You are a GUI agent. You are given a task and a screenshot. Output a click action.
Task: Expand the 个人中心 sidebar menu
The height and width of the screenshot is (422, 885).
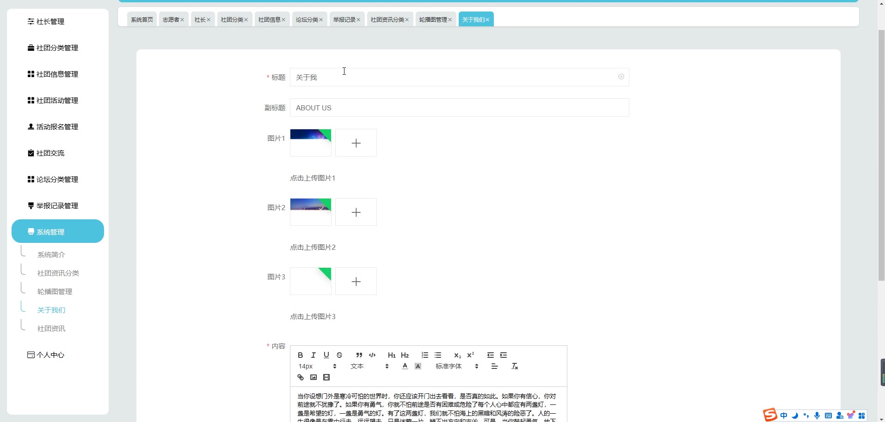(58, 355)
